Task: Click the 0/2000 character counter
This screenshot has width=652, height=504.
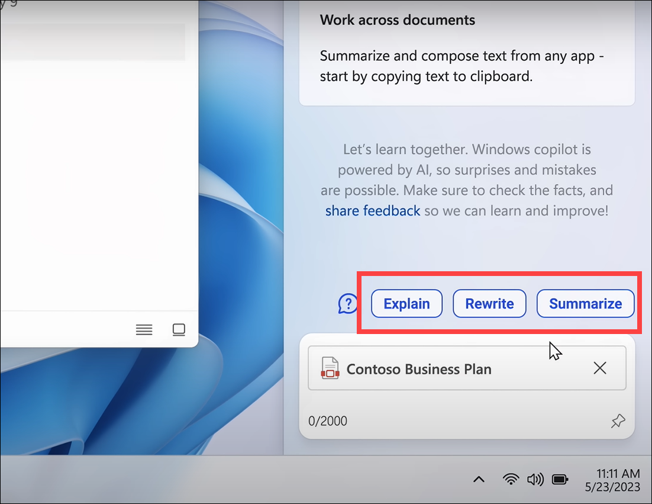Action: pyautogui.click(x=328, y=420)
